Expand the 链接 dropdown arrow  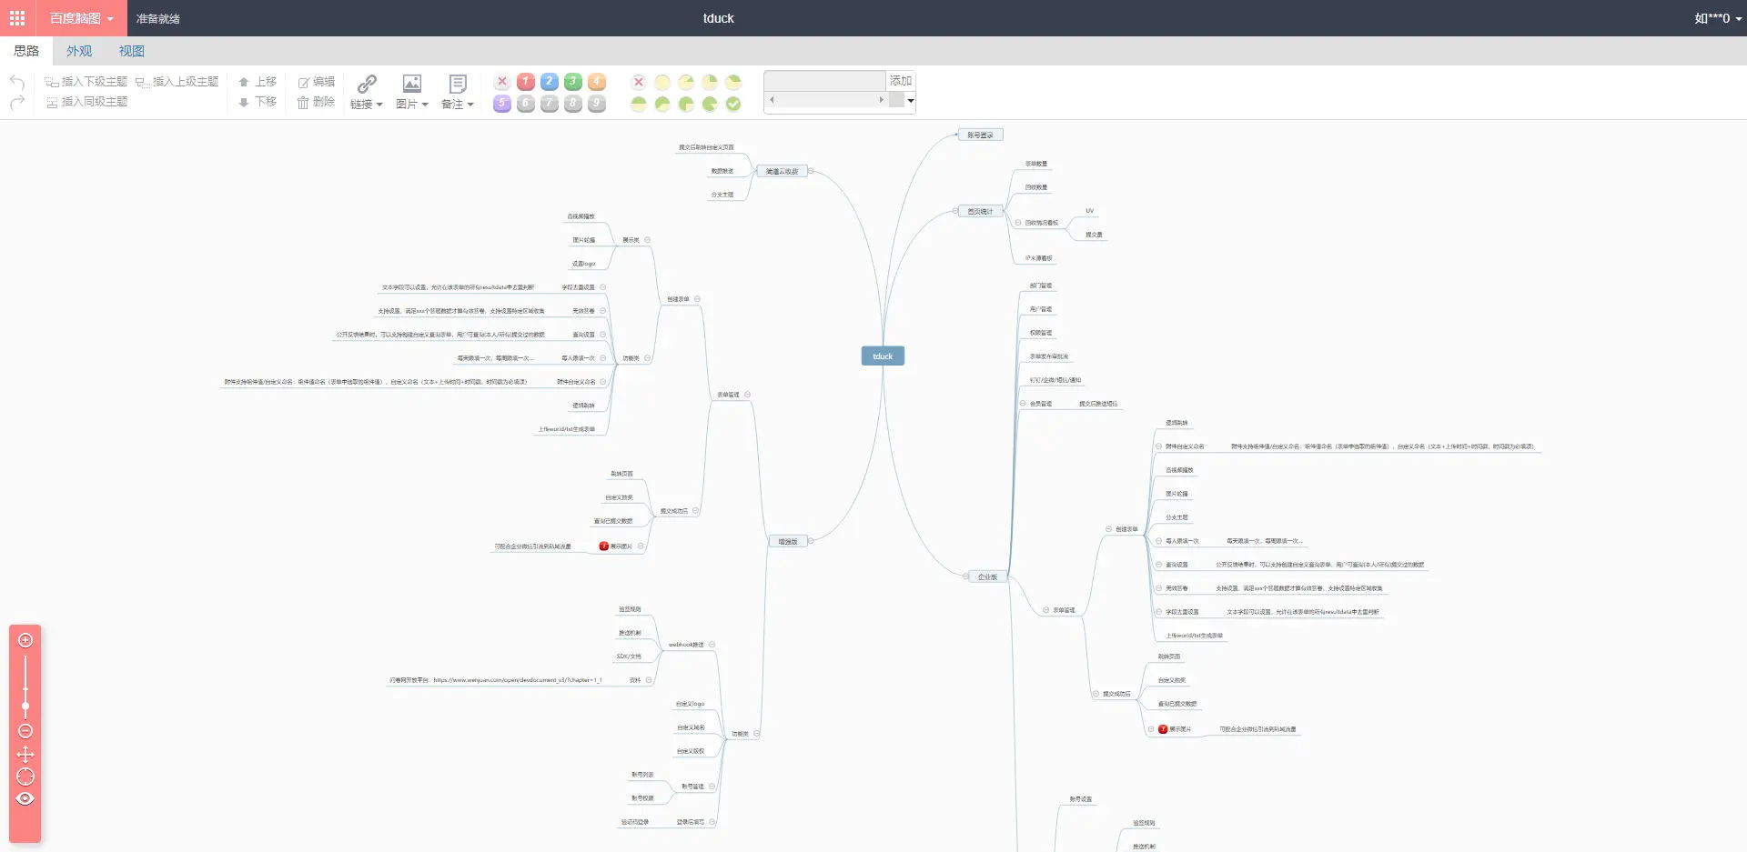(379, 105)
